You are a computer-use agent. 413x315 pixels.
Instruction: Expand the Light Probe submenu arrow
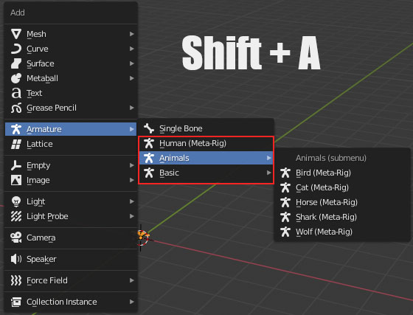132,216
